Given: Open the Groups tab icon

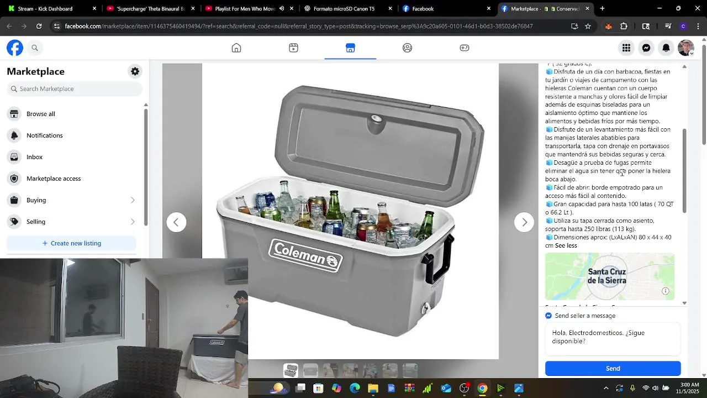Looking at the screenshot, I should [x=407, y=48].
